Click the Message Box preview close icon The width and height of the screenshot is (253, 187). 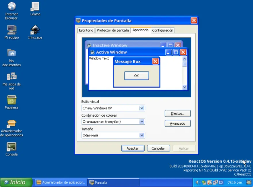tap(155, 61)
